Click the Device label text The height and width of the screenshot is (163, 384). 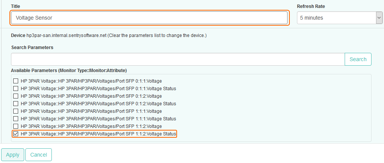(18, 35)
